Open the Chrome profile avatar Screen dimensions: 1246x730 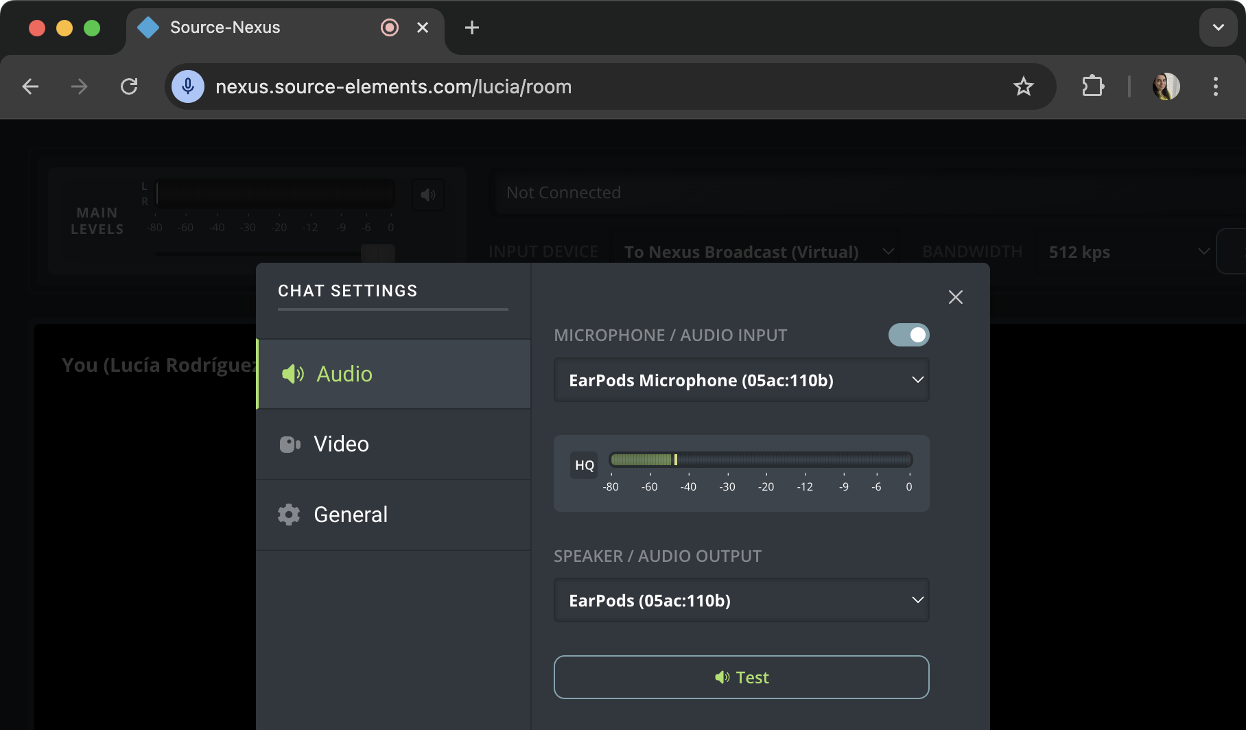1166,86
